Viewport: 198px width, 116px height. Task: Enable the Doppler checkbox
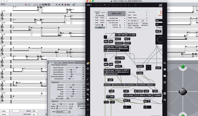79,108
